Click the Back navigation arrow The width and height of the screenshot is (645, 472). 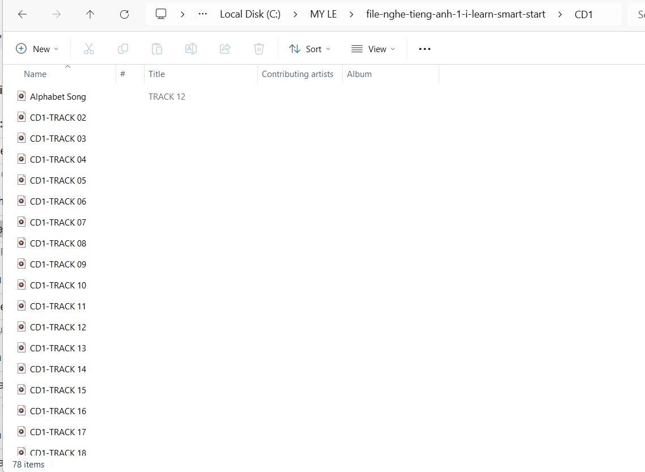(x=23, y=15)
